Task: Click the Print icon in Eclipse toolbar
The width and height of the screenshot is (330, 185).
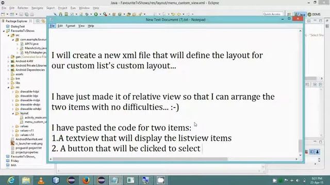Action: (32, 14)
